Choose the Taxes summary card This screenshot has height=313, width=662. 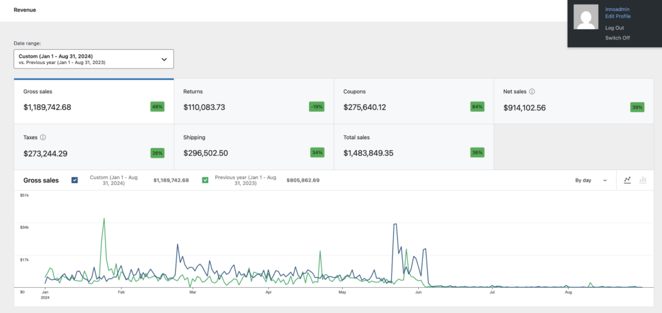94,147
